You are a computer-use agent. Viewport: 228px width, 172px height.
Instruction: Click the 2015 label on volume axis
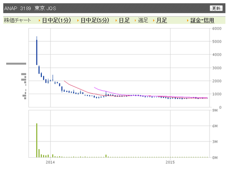[x=170, y=162]
